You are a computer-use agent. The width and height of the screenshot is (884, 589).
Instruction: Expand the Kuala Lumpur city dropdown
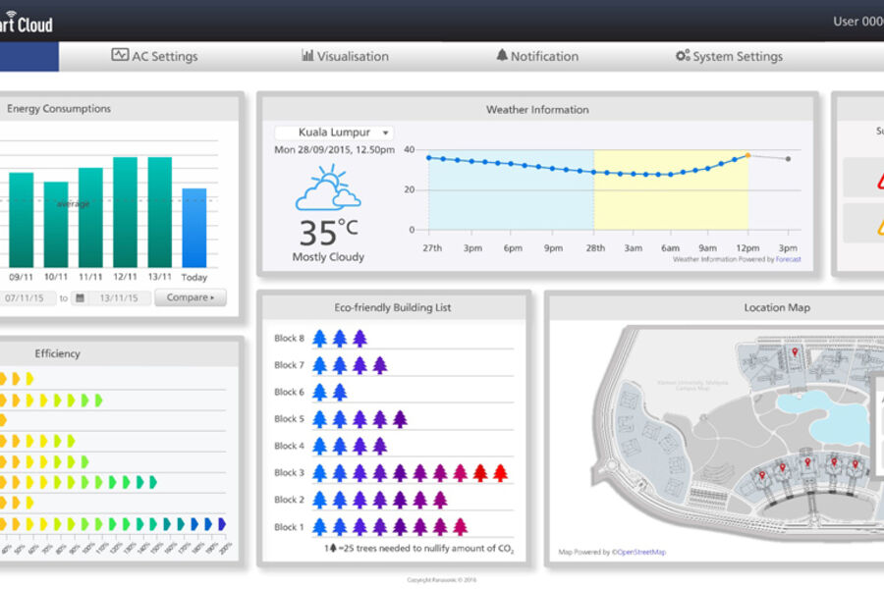click(333, 133)
